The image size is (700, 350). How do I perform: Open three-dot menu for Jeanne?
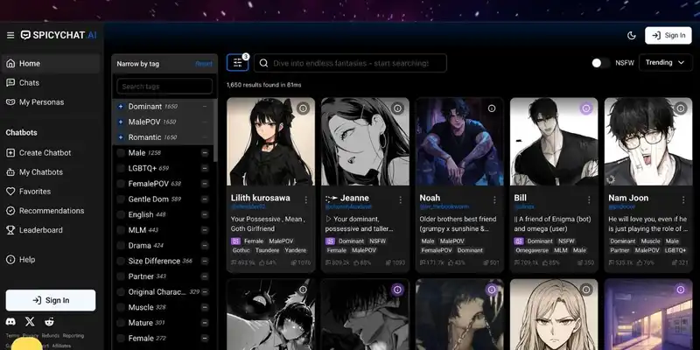click(401, 199)
